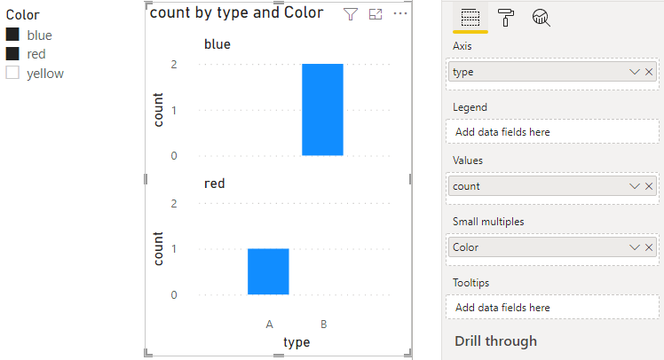
Task: Click the 'blue' small multiple heading
Action: pyautogui.click(x=217, y=44)
